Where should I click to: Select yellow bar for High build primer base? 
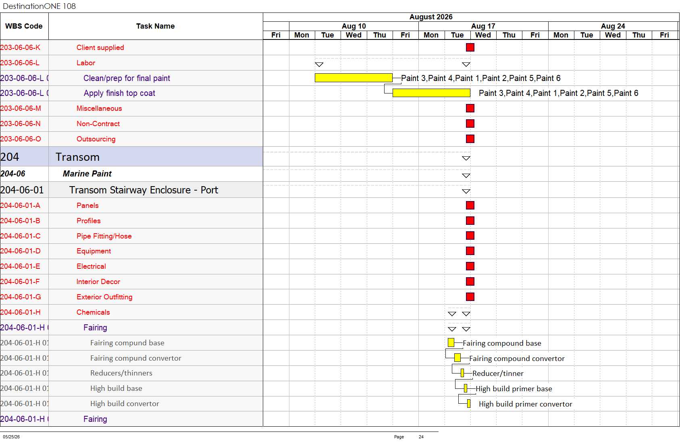point(466,388)
